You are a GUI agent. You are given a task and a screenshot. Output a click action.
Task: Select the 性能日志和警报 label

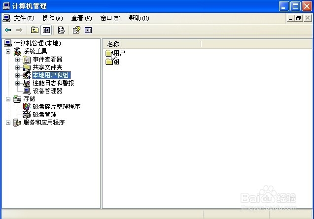point(53,83)
